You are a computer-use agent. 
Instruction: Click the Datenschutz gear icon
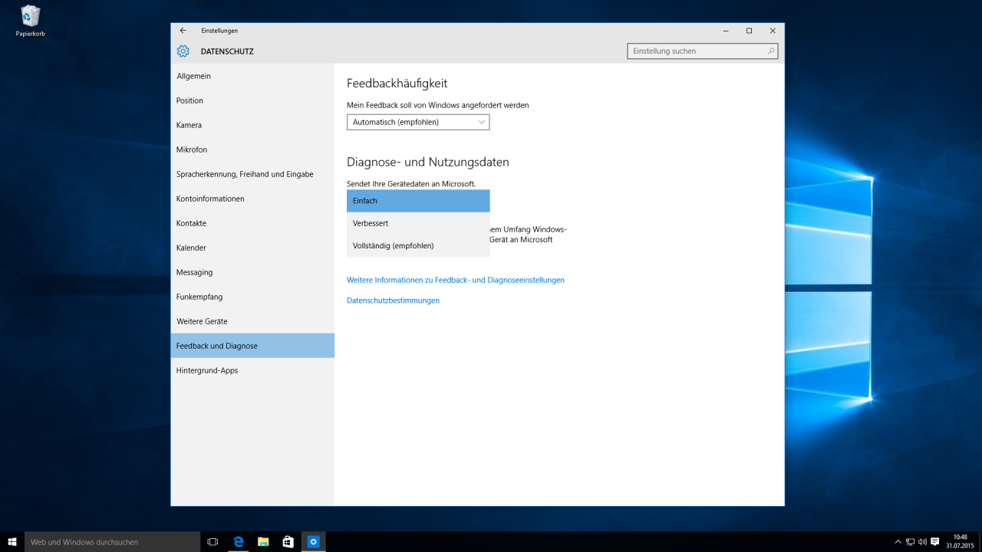coord(183,51)
